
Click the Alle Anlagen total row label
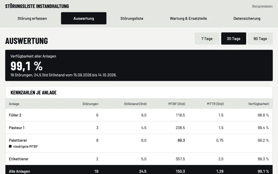click(x=19, y=171)
